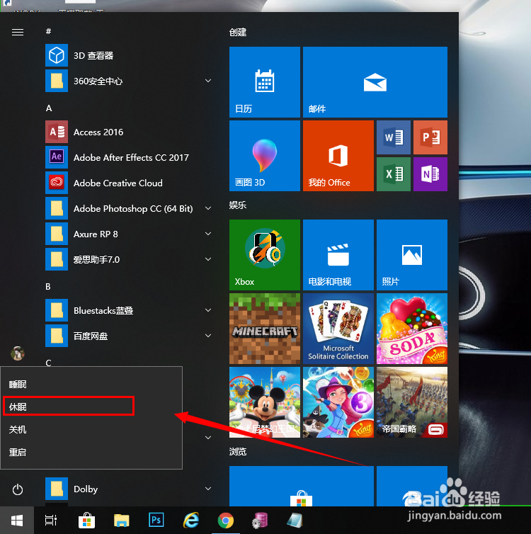Click the # section header letter

coord(48,31)
